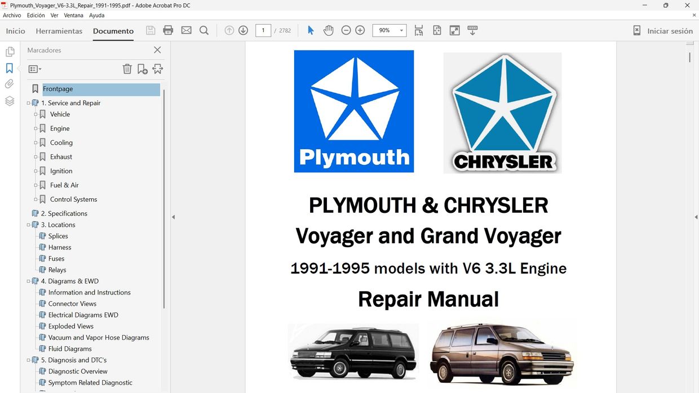
Task: Delete selected bookmark trash icon
Action: (x=127, y=69)
